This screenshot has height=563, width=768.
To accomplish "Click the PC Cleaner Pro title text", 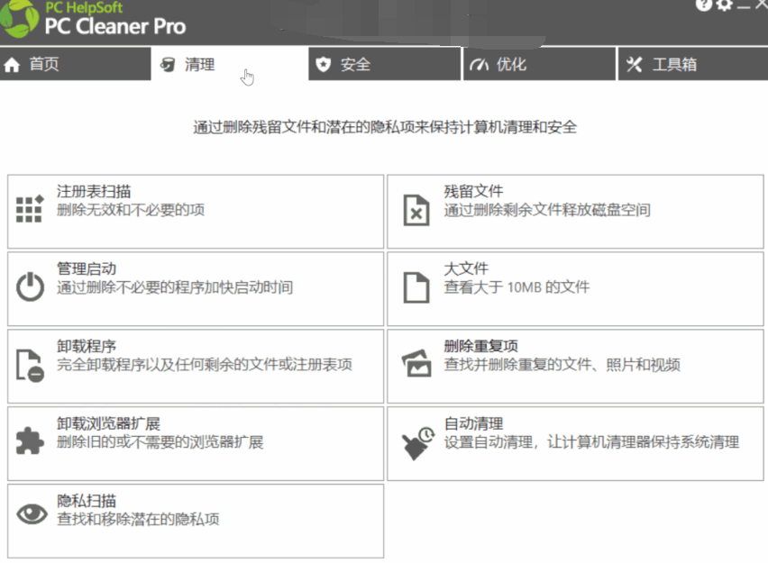I will [115, 26].
